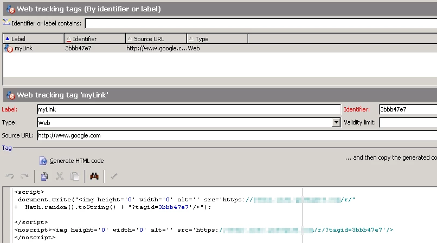Click the Web tracking tag 'myLink' header icon
437x243 pixels.
point(10,95)
